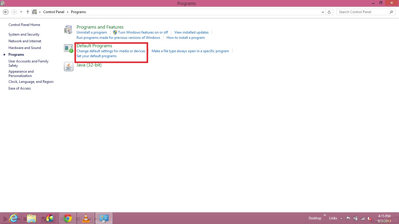The width and height of the screenshot is (399, 224).
Task: Open Control Panel Home from the sidebar
Action: (x=24, y=25)
